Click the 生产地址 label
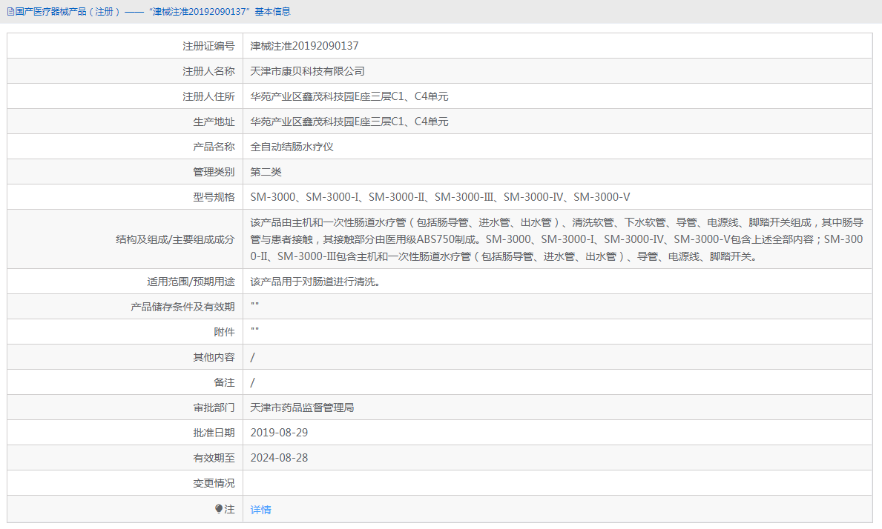The image size is (882, 529). coord(214,122)
